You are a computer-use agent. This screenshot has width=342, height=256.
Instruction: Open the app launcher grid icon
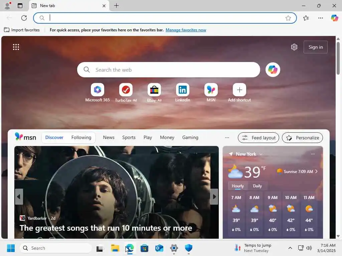point(16,47)
